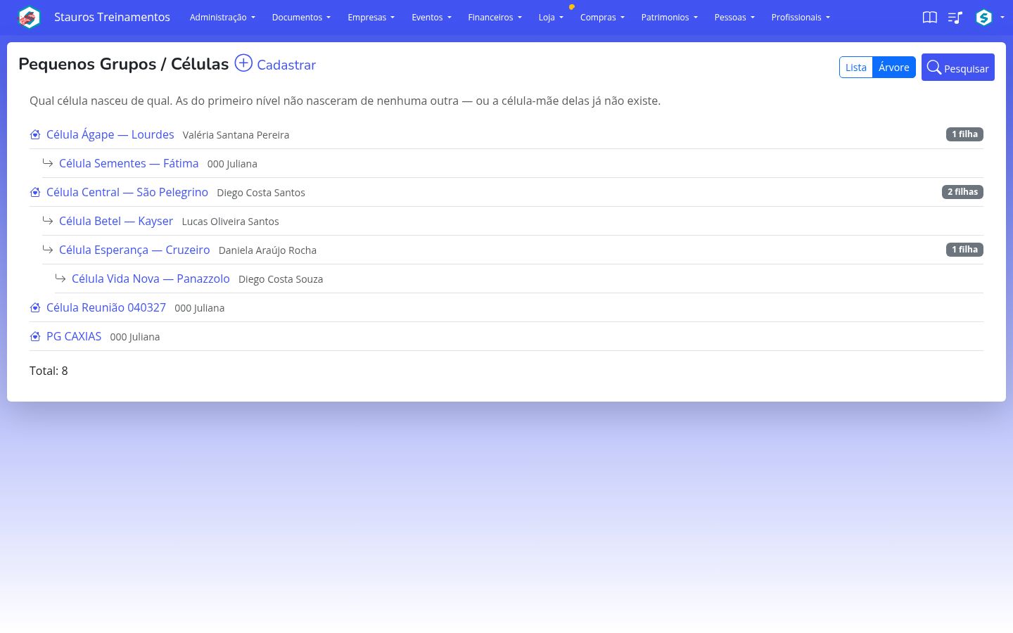
Task: Click the 2 filhas badge on Central row
Action: (962, 192)
